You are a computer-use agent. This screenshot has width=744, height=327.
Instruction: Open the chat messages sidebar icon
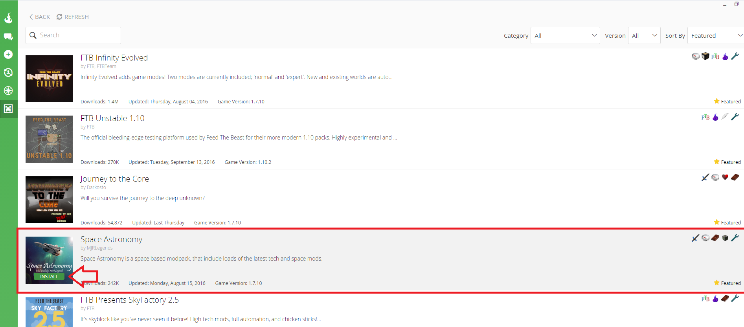click(8, 37)
